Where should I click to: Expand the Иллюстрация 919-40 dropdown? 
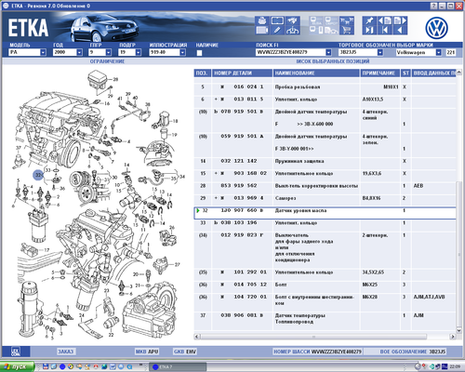[182, 52]
